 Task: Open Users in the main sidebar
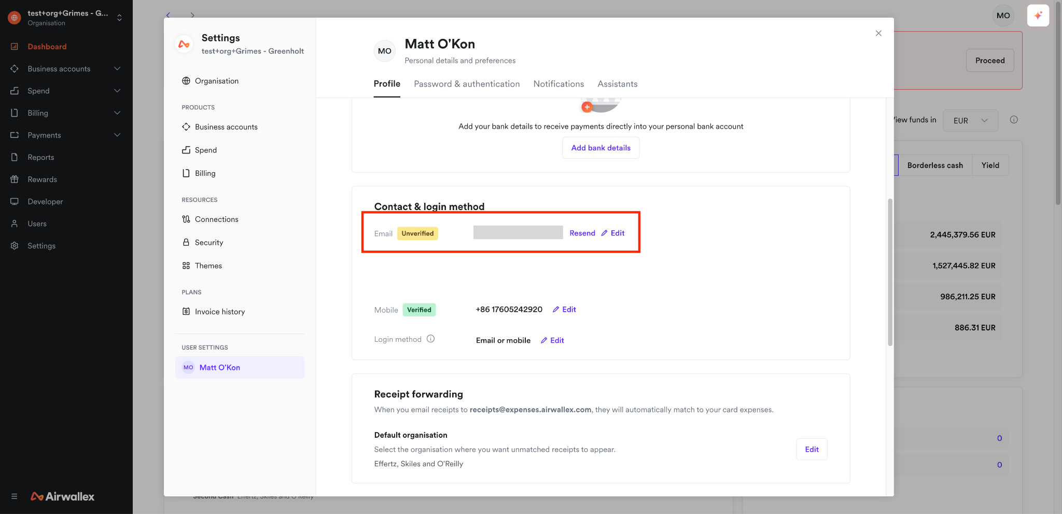(37, 224)
